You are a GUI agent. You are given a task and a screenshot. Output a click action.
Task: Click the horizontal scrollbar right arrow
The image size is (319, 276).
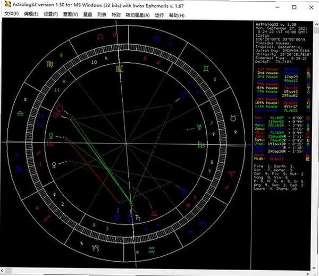pos(308,274)
